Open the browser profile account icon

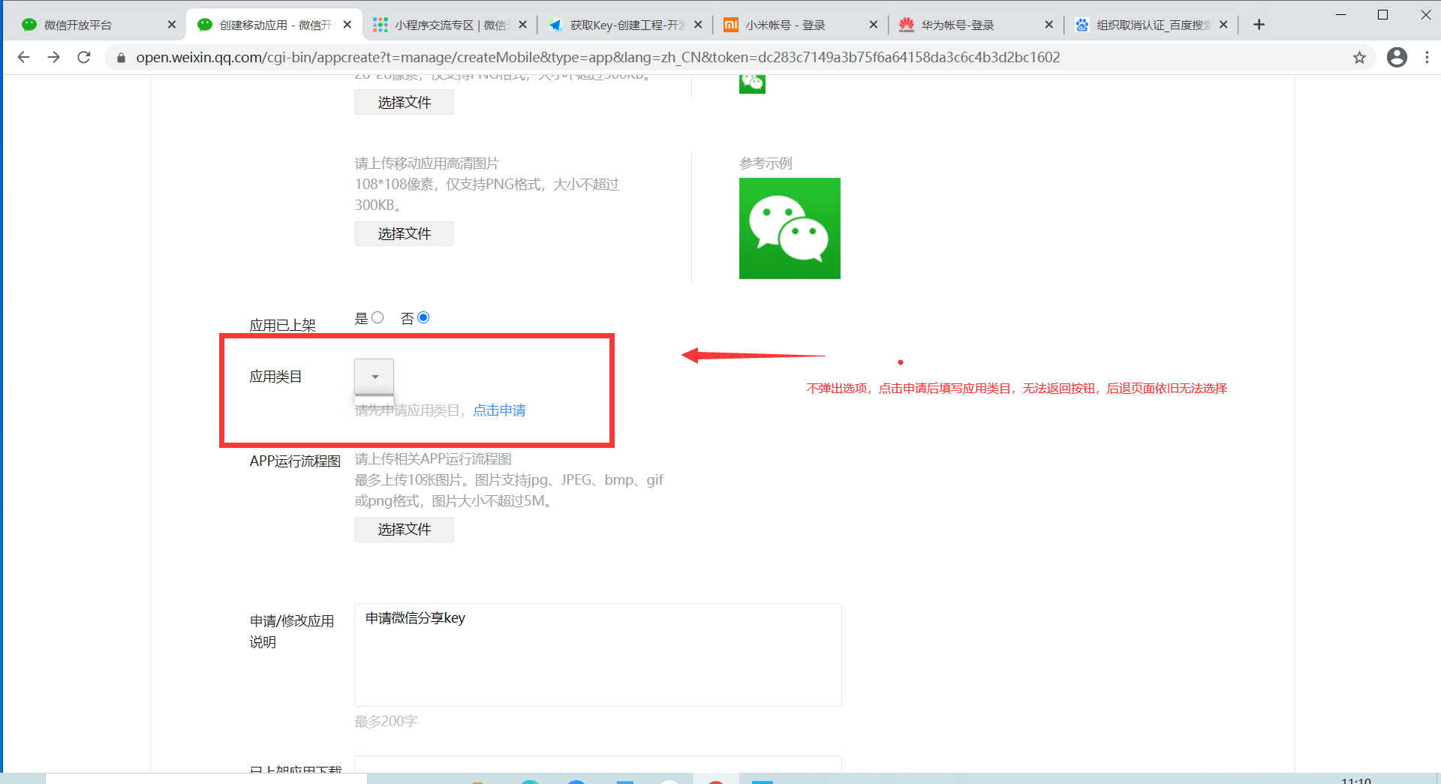click(x=1397, y=57)
